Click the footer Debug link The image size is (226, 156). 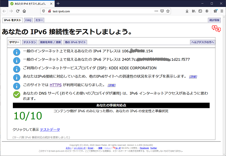108,148
